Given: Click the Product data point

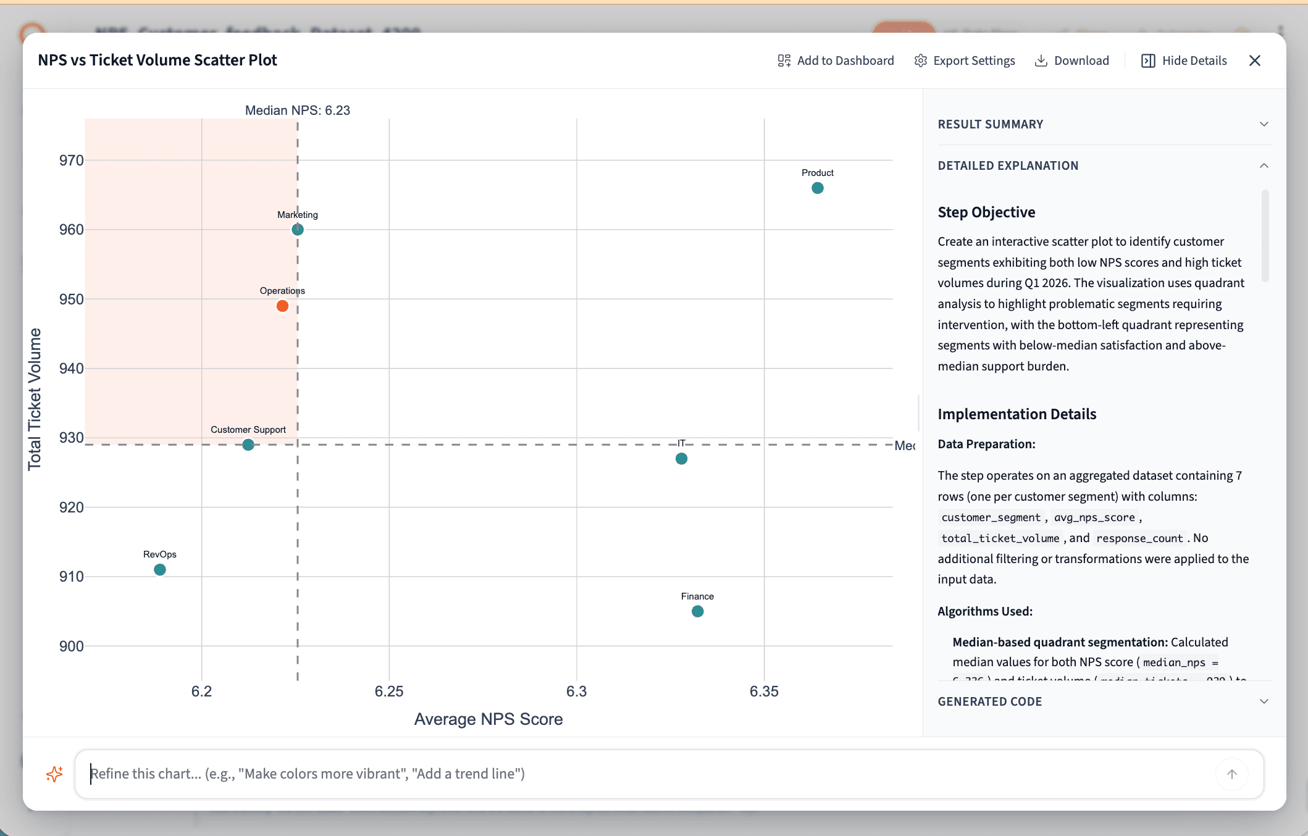Looking at the screenshot, I should (817, 188).
